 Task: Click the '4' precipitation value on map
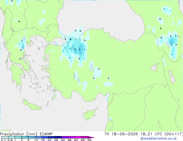click(x=80, y=49)
